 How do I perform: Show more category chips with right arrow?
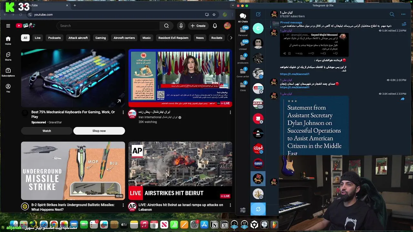pyautogui.click(x=231, y=38)
